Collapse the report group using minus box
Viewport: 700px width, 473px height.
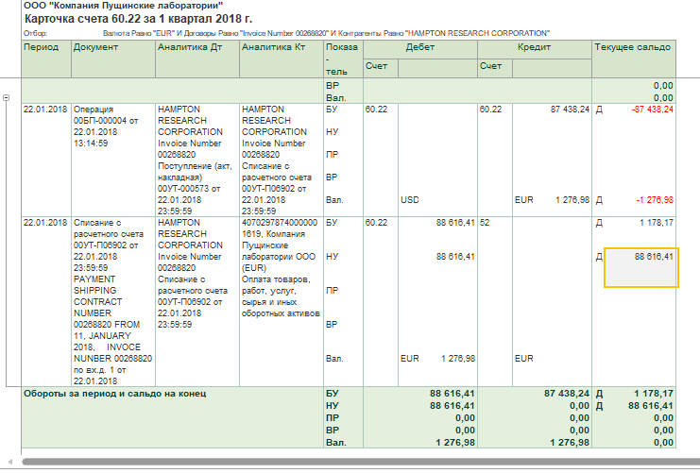pyautogui.click(x=7, y=97)
